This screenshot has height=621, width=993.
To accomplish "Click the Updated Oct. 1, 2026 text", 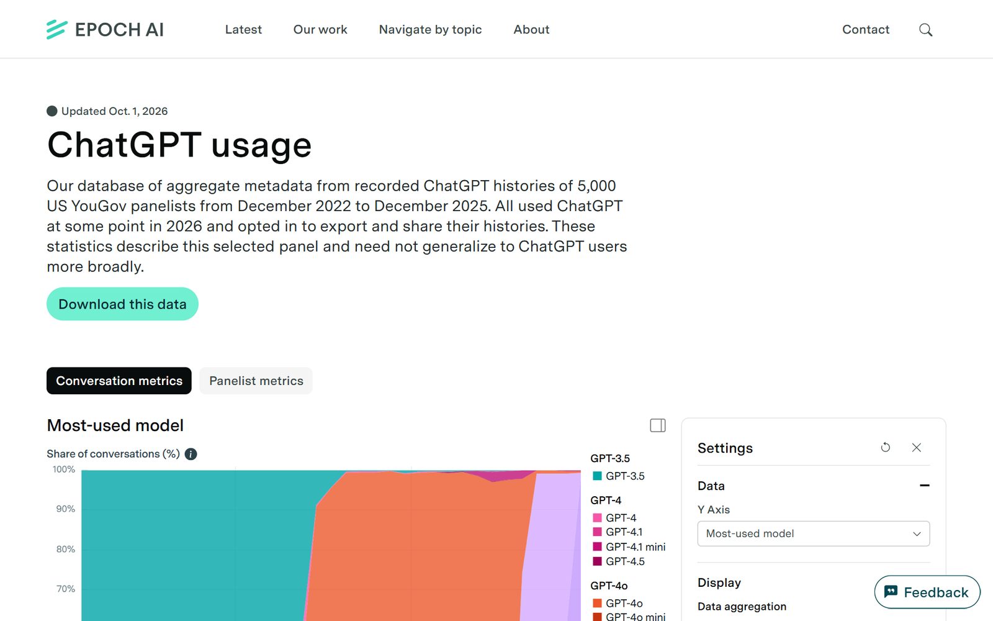I will (x=114, y=111).
